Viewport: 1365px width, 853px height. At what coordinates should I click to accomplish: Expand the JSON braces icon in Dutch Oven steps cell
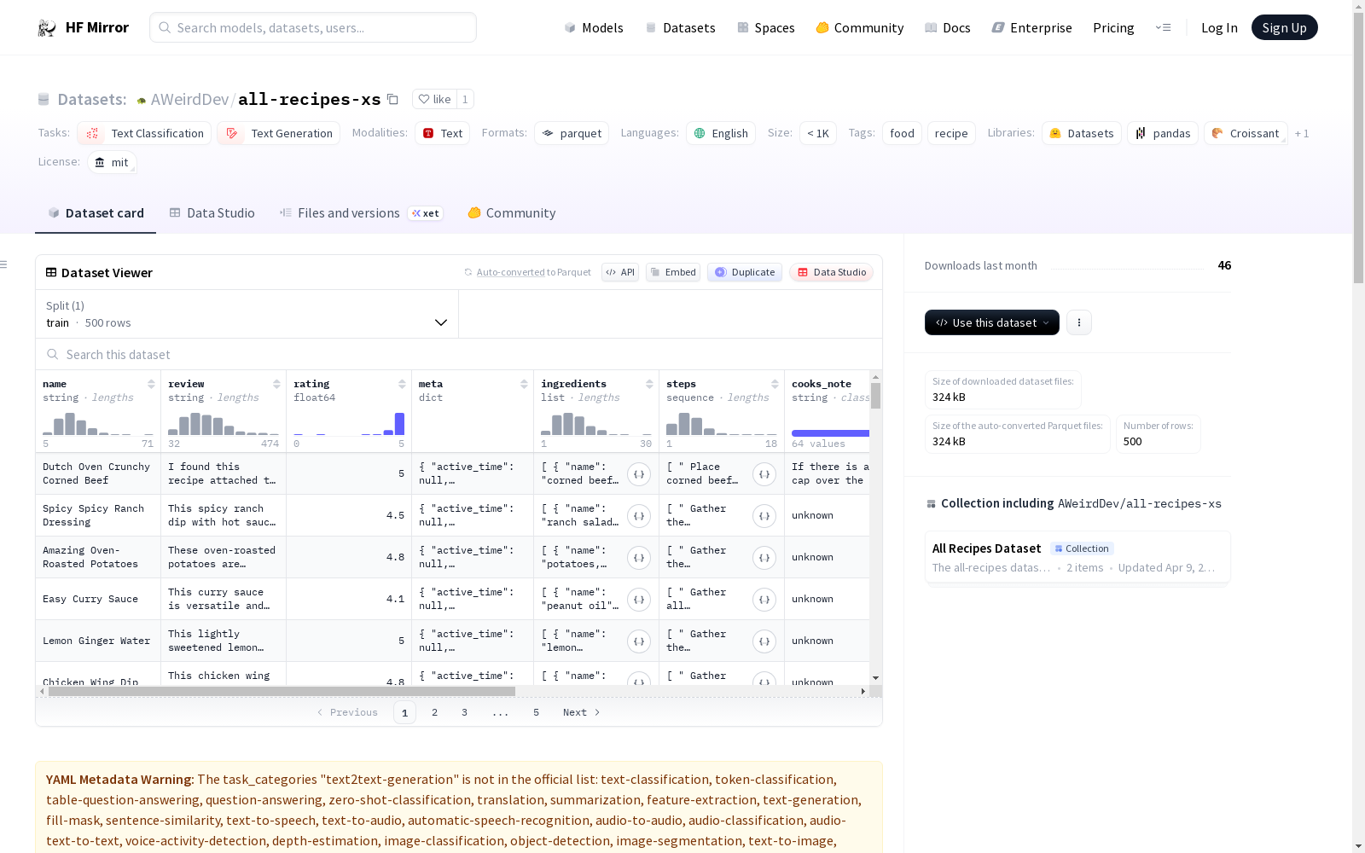click(x=764, y=474)
